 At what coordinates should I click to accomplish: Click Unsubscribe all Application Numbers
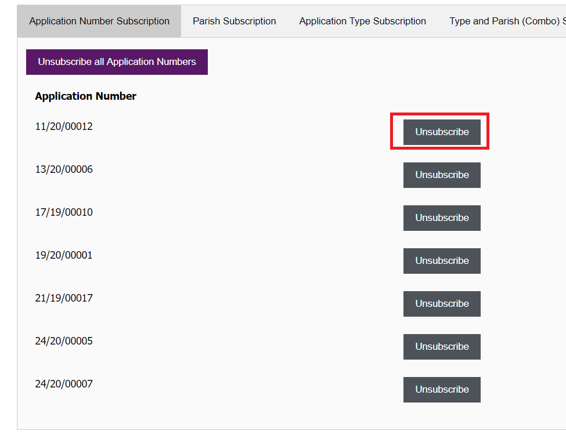[x=117, y=62]
